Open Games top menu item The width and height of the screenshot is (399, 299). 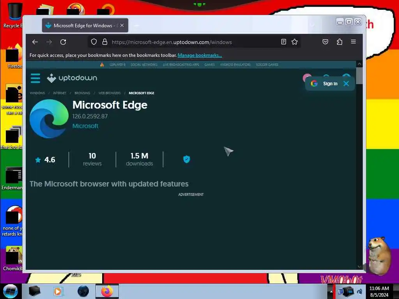click(x=209, y=65)
